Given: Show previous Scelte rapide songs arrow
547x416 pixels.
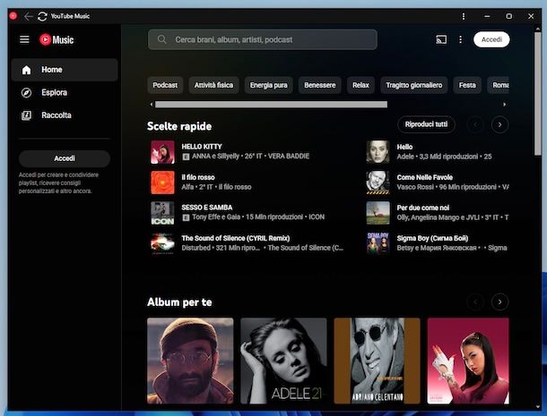Looking at the screenshot, I should pos(475,124).
